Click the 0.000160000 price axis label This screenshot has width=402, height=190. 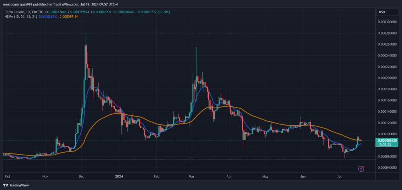click(387, 100)
